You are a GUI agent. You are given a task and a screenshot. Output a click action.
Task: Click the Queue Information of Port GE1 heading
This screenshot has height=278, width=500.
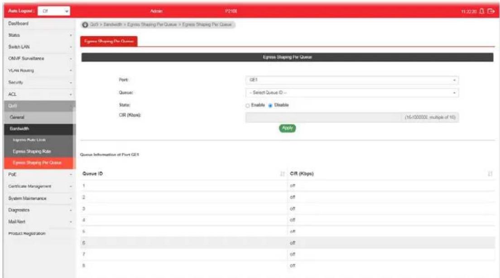pos(110,155)
